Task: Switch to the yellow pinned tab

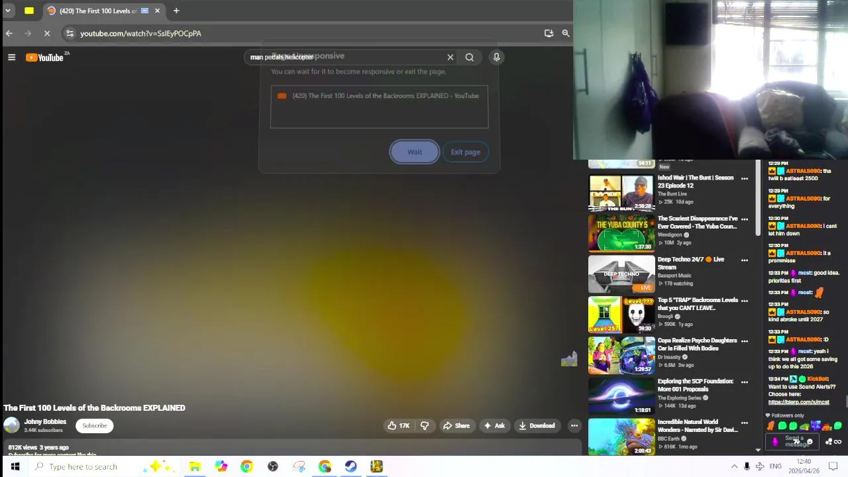Action: pyautogui.click(x=29, y=11)
